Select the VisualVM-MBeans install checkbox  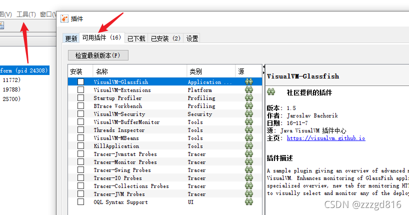[81, 138]
